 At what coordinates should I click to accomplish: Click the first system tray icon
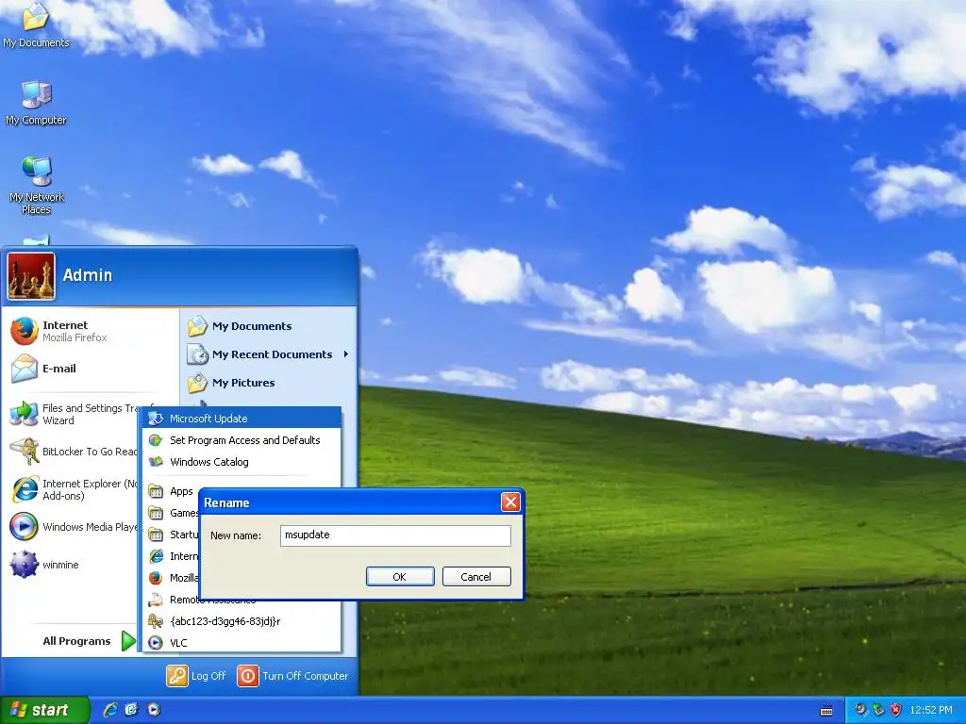(x=860, y=710)
